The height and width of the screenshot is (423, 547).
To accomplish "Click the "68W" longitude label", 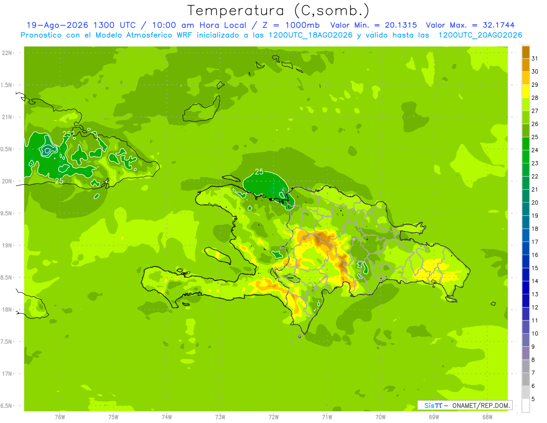I will point(487,417).
